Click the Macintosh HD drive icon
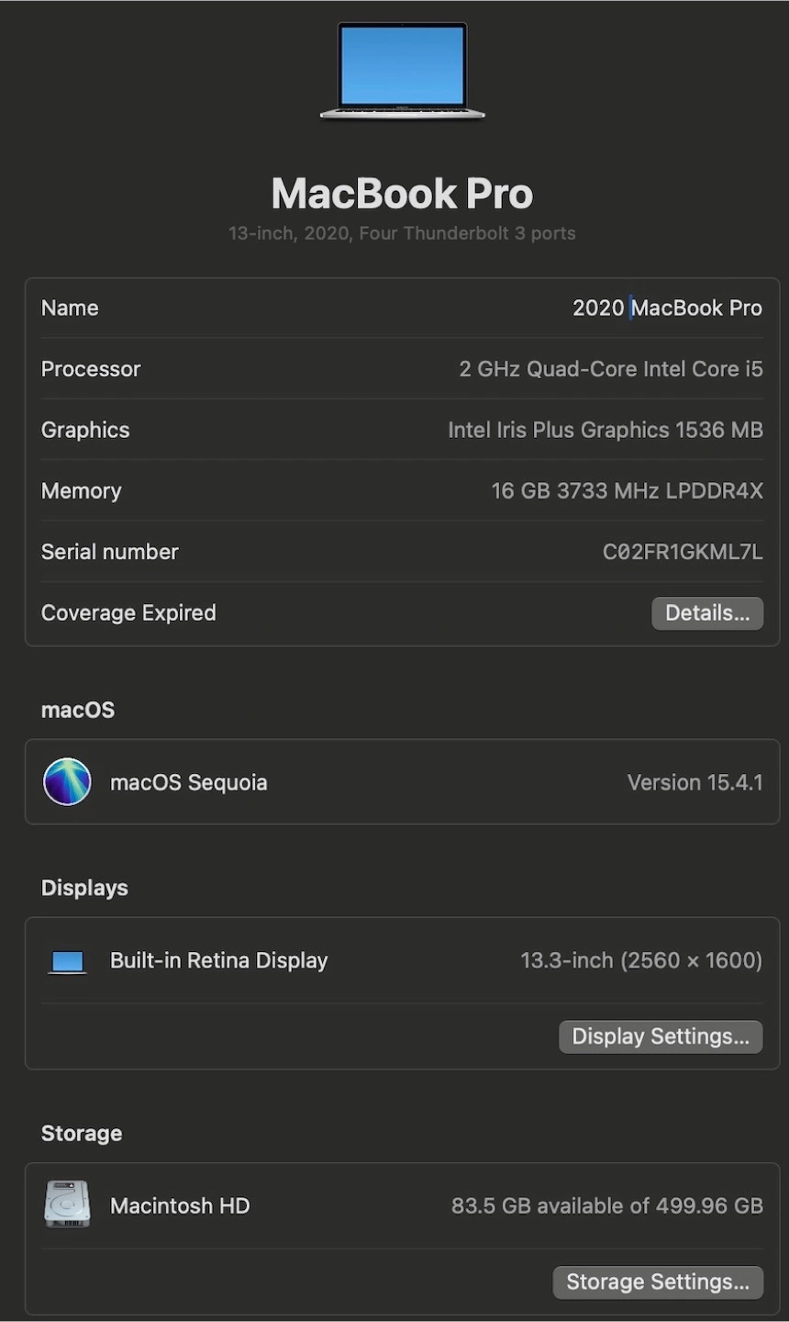Viewport: 789px width, 1322px height. [67, 1204]
